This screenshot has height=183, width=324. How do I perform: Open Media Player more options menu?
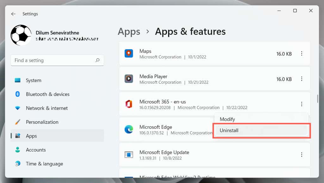pos(302,79)
